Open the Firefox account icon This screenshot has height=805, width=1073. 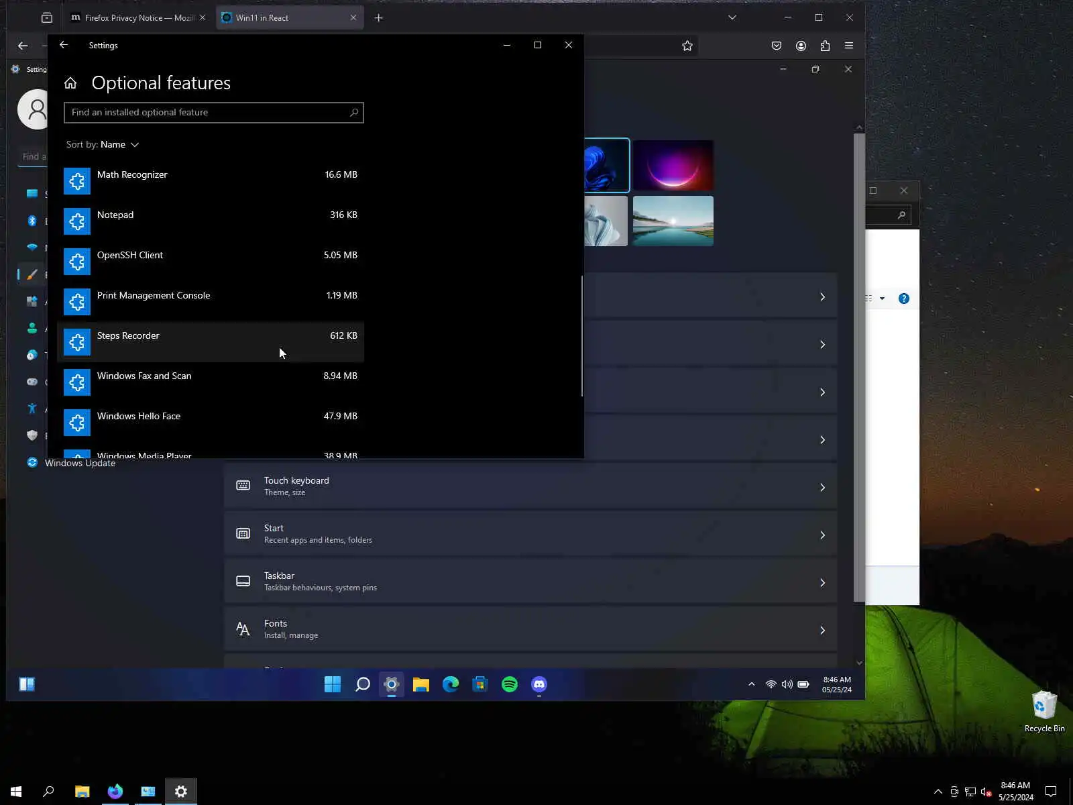click(801, 46)
